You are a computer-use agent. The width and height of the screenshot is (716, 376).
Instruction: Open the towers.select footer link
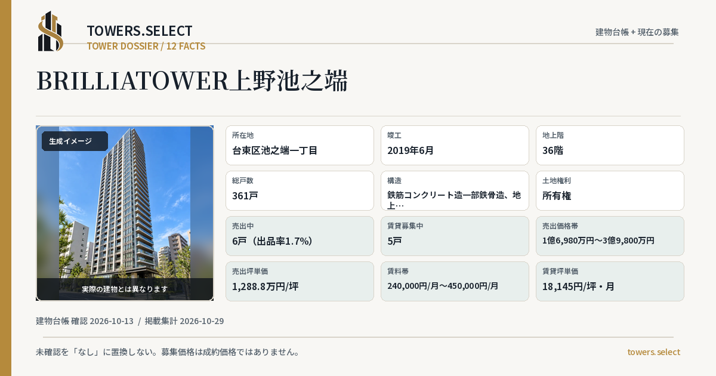(x=654, y=352)
